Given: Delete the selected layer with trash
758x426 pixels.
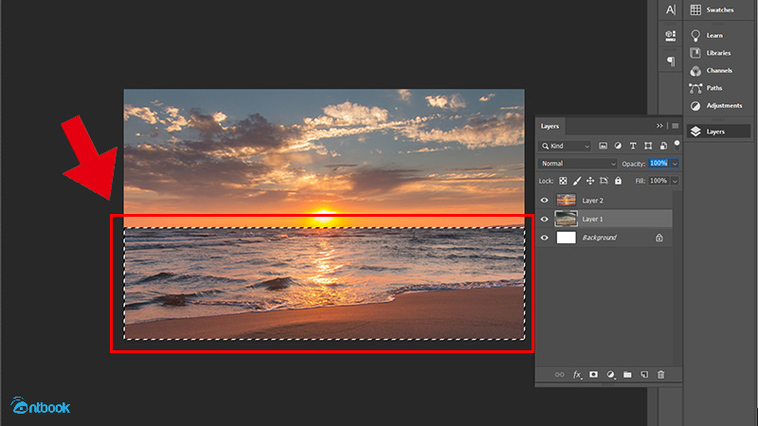Looking at the screenshot, I should pos(660,374).
